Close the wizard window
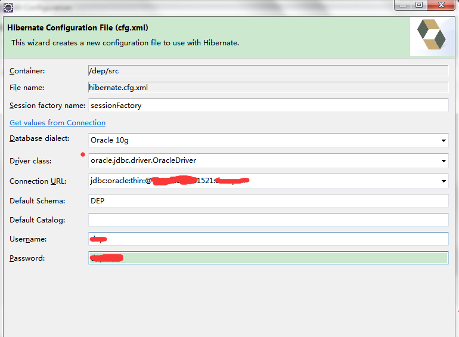The image size is (459, 337). (x=441, y=5)
